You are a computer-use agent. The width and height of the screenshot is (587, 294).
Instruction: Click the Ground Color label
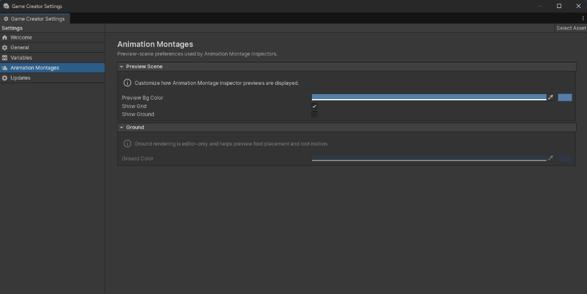138,159
